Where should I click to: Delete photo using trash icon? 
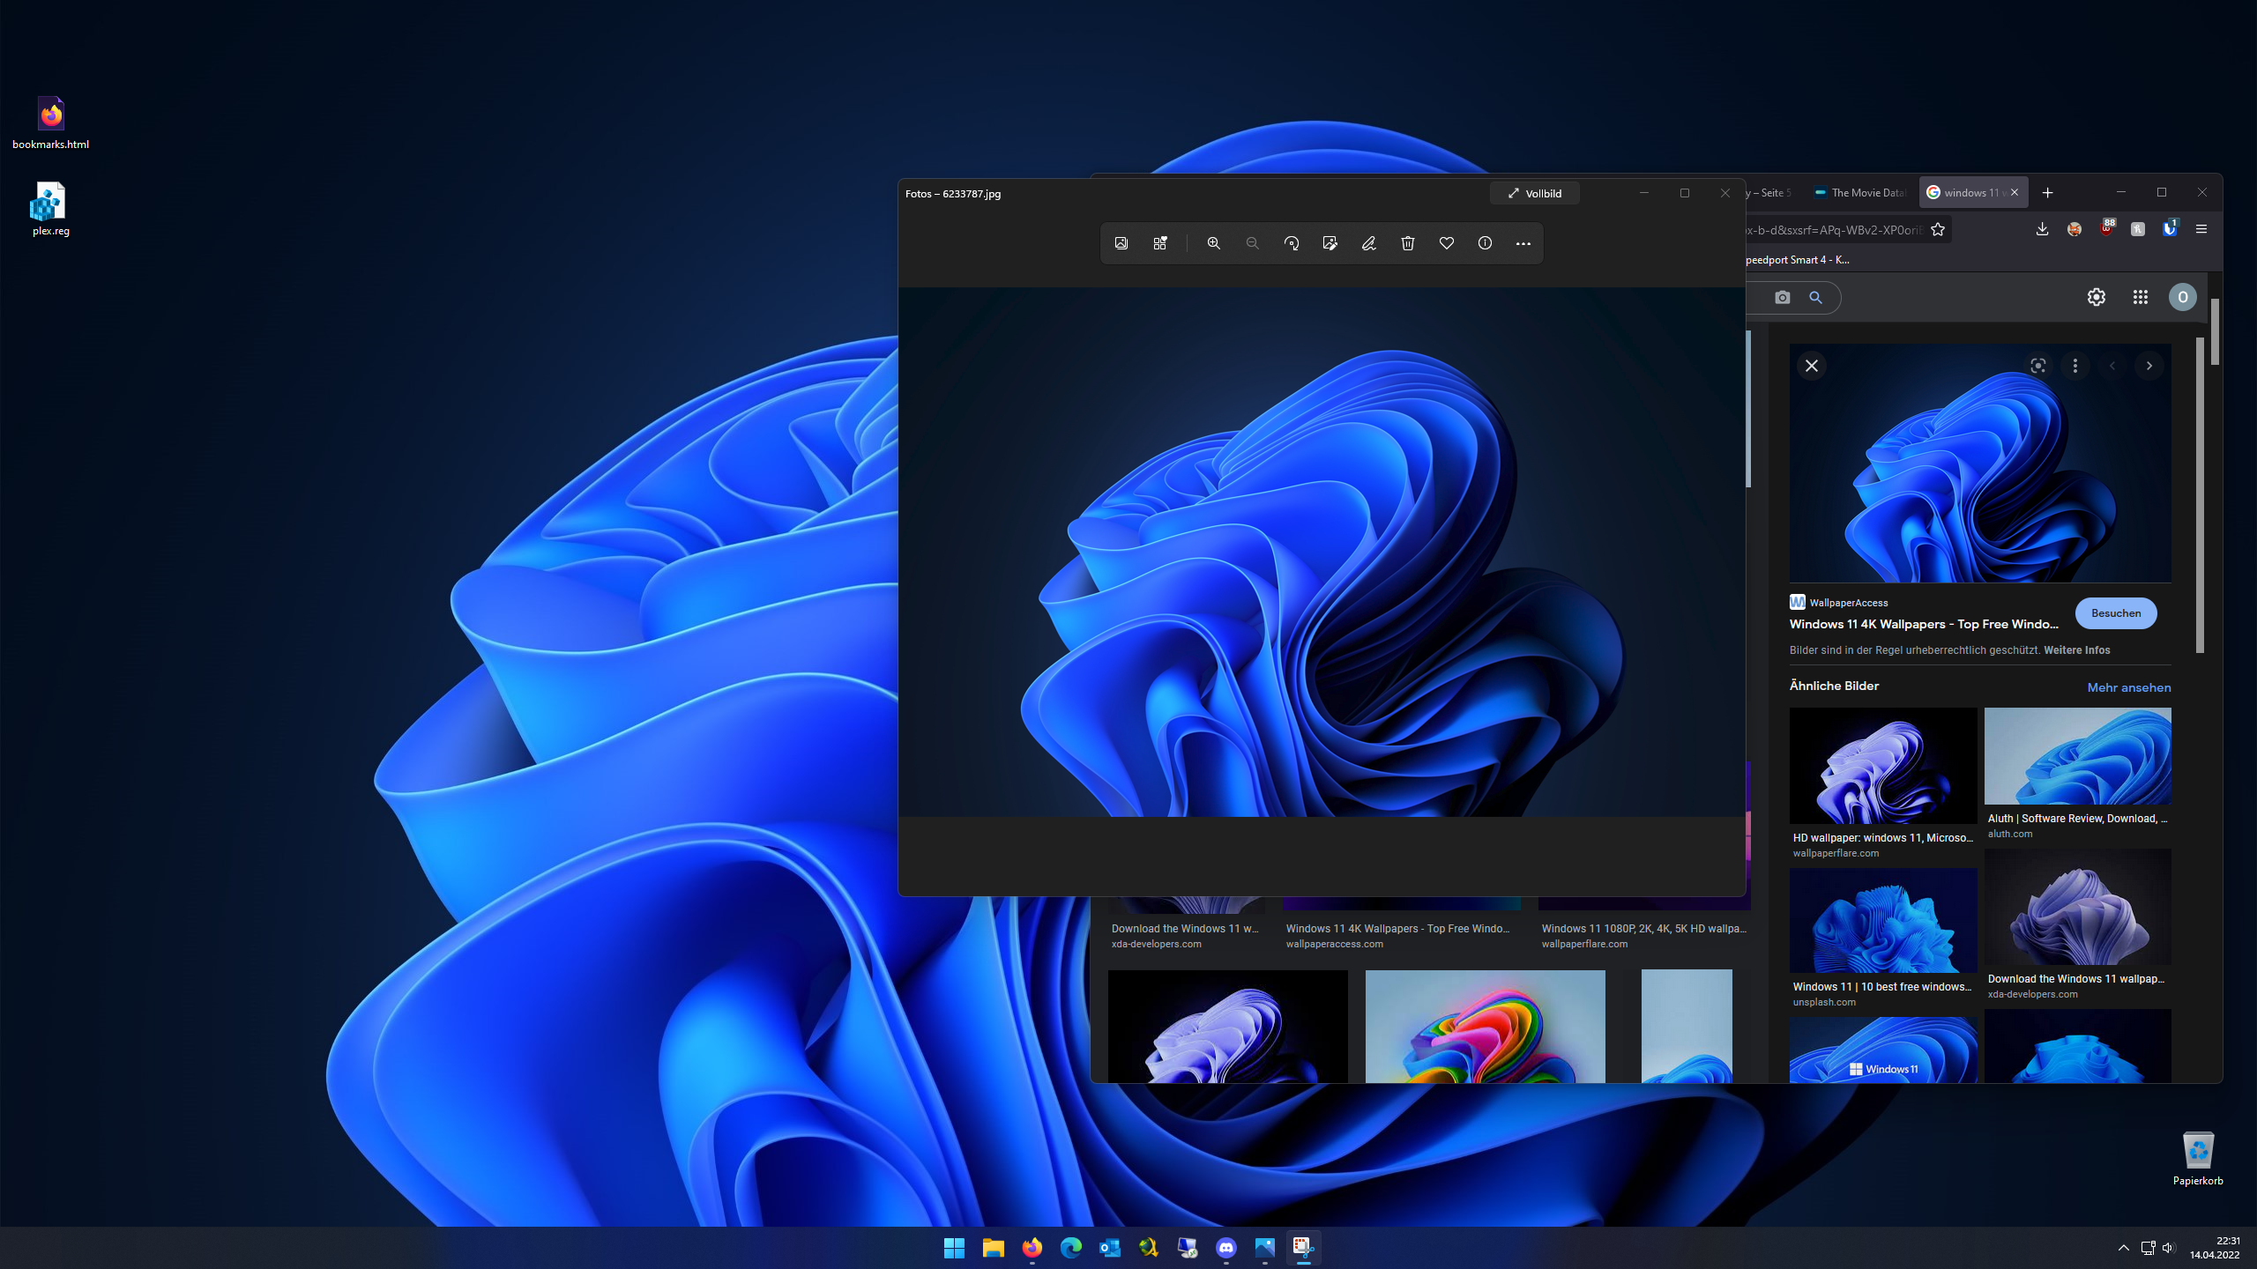1408,243
